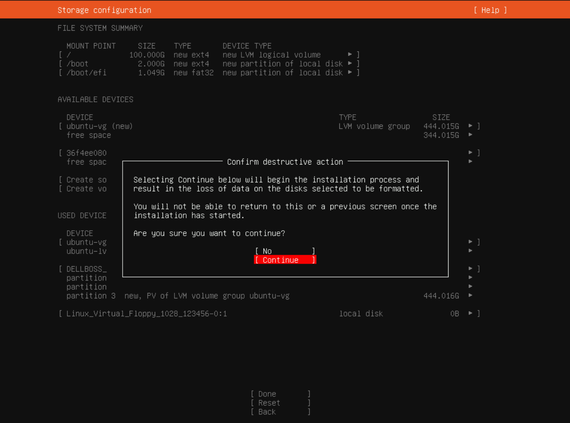Expand options for the /boot/efi partition
Viewport: 570px width, 423px height.
tap(350, 72)
